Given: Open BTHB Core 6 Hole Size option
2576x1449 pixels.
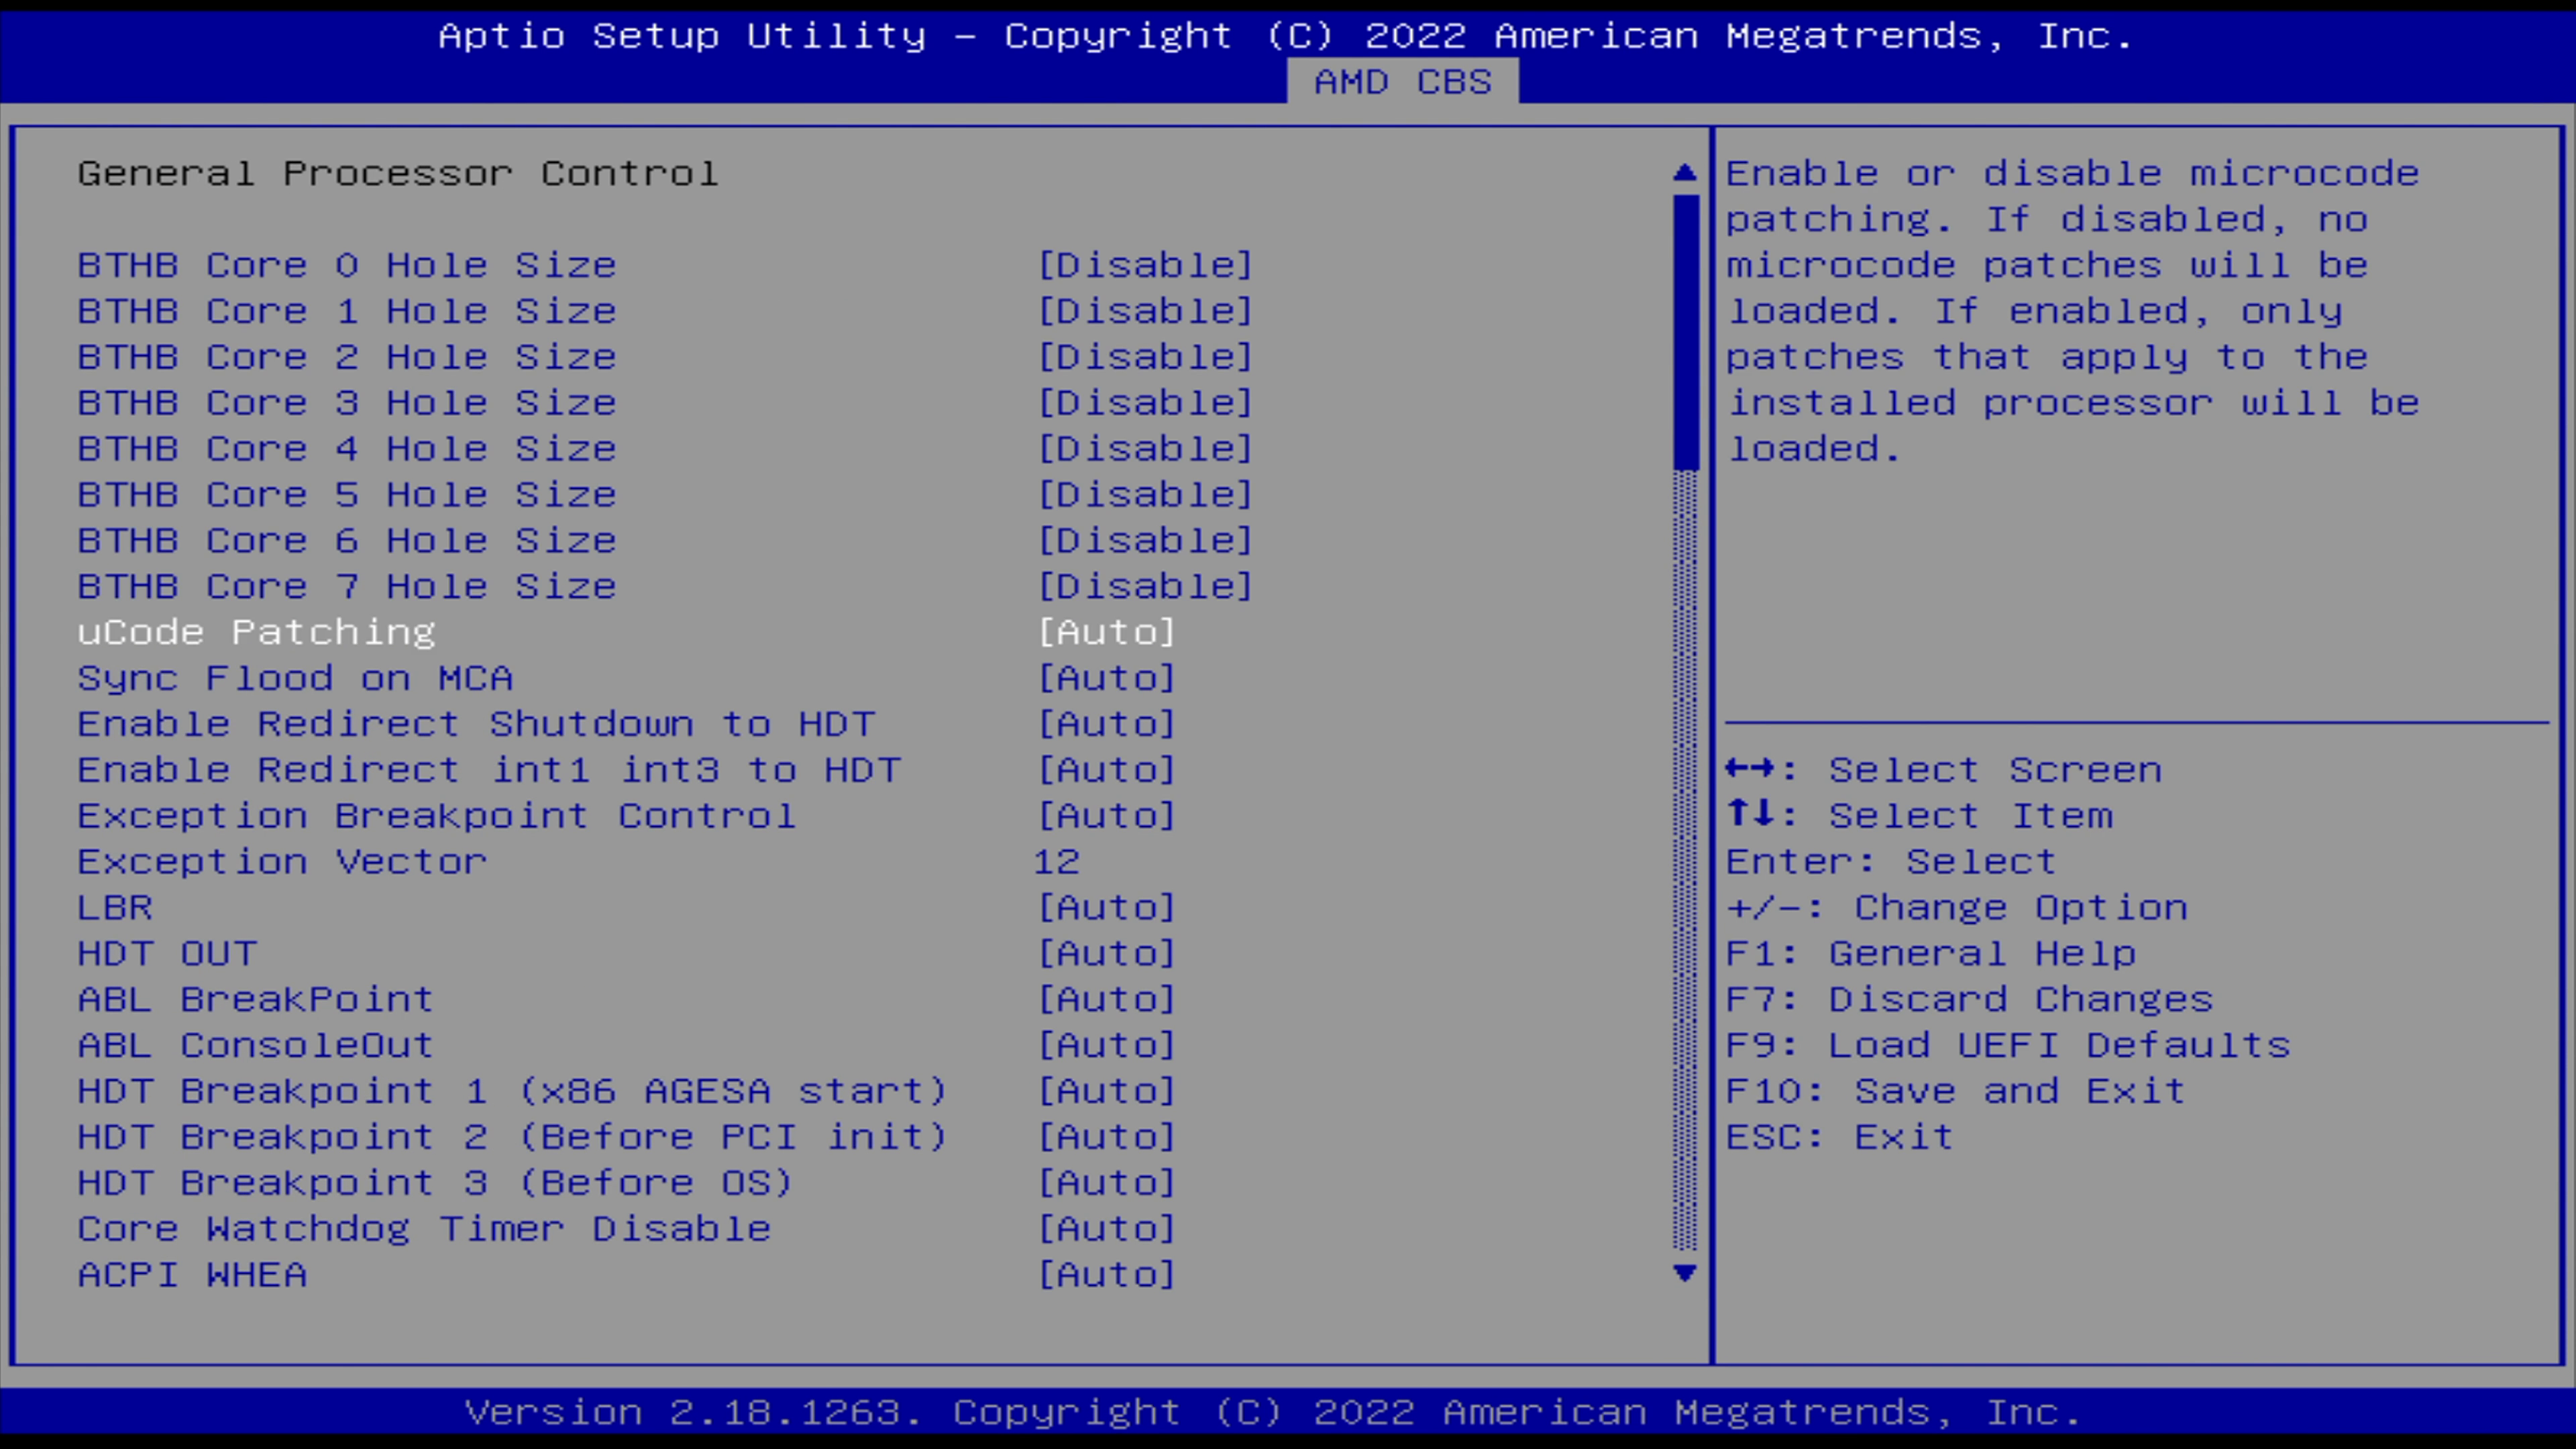Looking at the screenshot, I should [1145, 541].
